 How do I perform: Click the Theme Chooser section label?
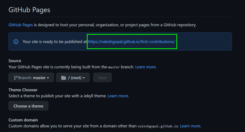click(23, 90)
